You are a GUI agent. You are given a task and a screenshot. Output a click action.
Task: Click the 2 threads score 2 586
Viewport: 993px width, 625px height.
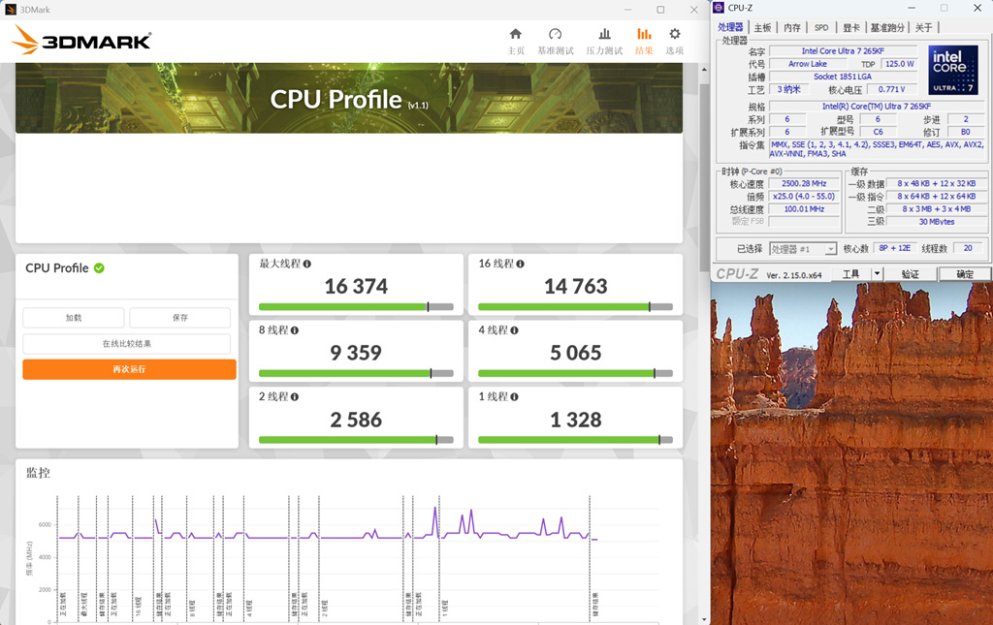click(356, 420)
